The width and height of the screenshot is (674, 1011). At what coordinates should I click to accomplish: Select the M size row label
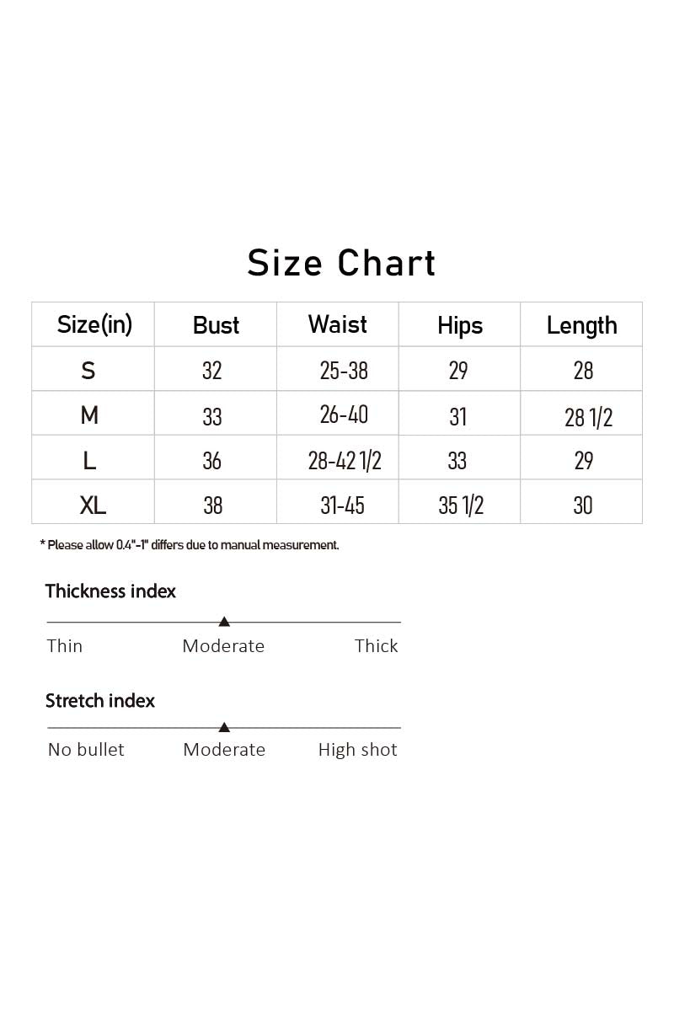(89, 415)
